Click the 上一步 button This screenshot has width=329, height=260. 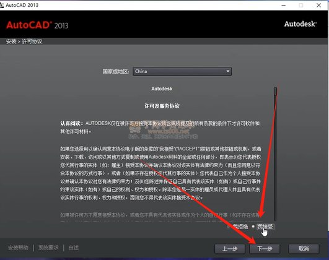[x=230, y=249]
